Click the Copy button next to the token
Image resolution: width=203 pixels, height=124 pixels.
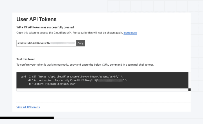pyautogui.click(x=80, y=43)
